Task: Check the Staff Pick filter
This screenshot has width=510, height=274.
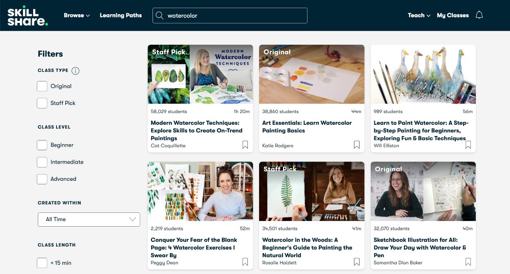Action: 42,103
